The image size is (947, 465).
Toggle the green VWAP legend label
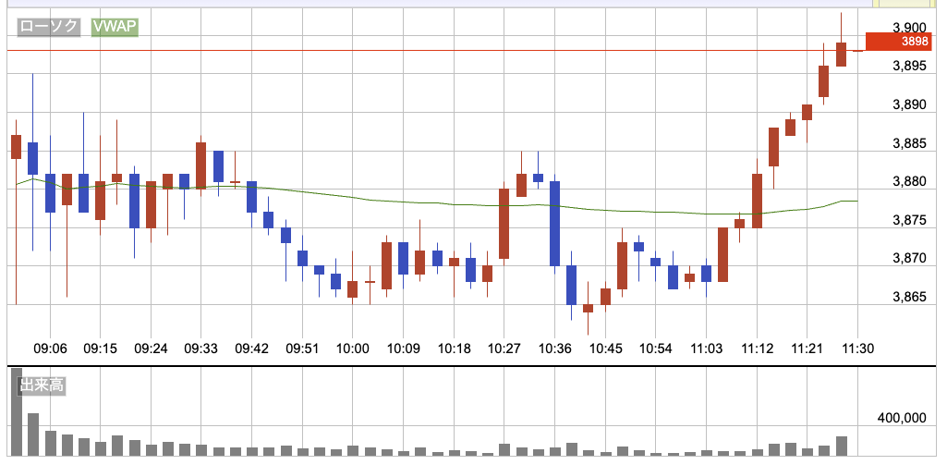115,28
